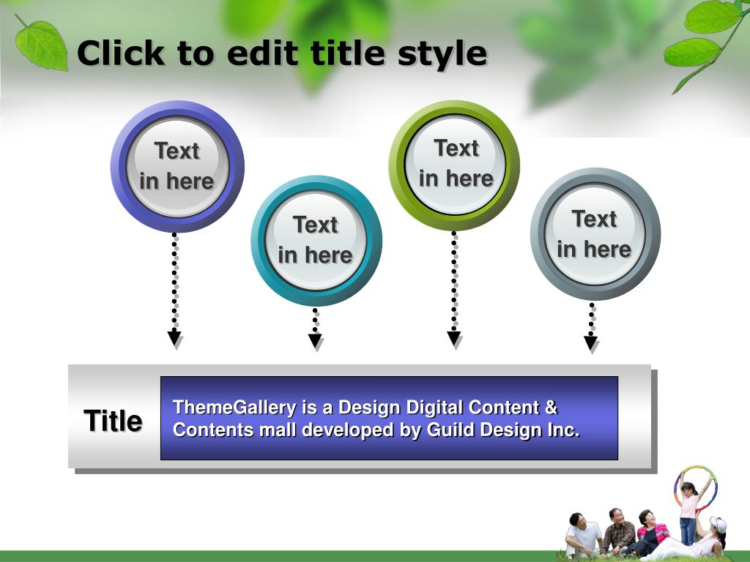Click the green circle labeled Text in here

click(454, 165)
